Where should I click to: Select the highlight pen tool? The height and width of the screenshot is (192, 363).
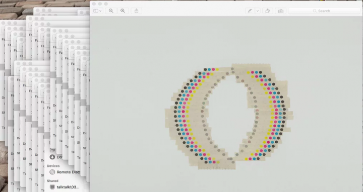pyautogui.click(x=250, y=11)
